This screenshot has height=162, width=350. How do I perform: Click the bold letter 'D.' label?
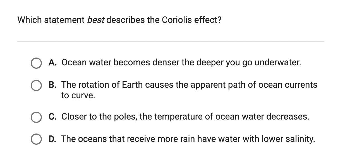pyautogui.click(x=52, y=139)
